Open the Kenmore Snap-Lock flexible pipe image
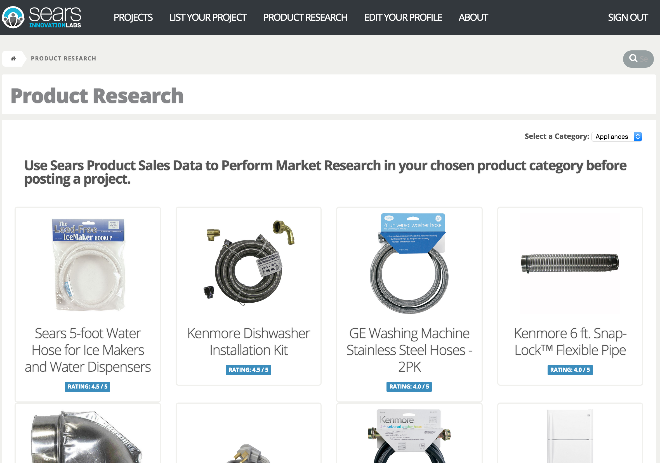Viewport: 660px width, 463px height. coord(570,263)
